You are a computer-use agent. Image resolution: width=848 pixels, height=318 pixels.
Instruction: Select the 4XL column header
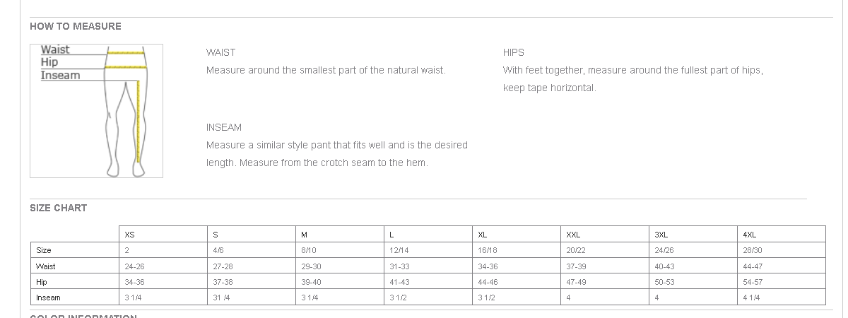pyautogui.click(x=750, y=235)
